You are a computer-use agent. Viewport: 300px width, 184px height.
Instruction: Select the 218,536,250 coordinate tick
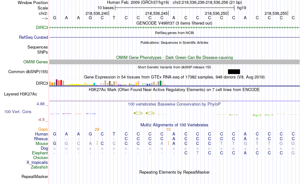216,13
